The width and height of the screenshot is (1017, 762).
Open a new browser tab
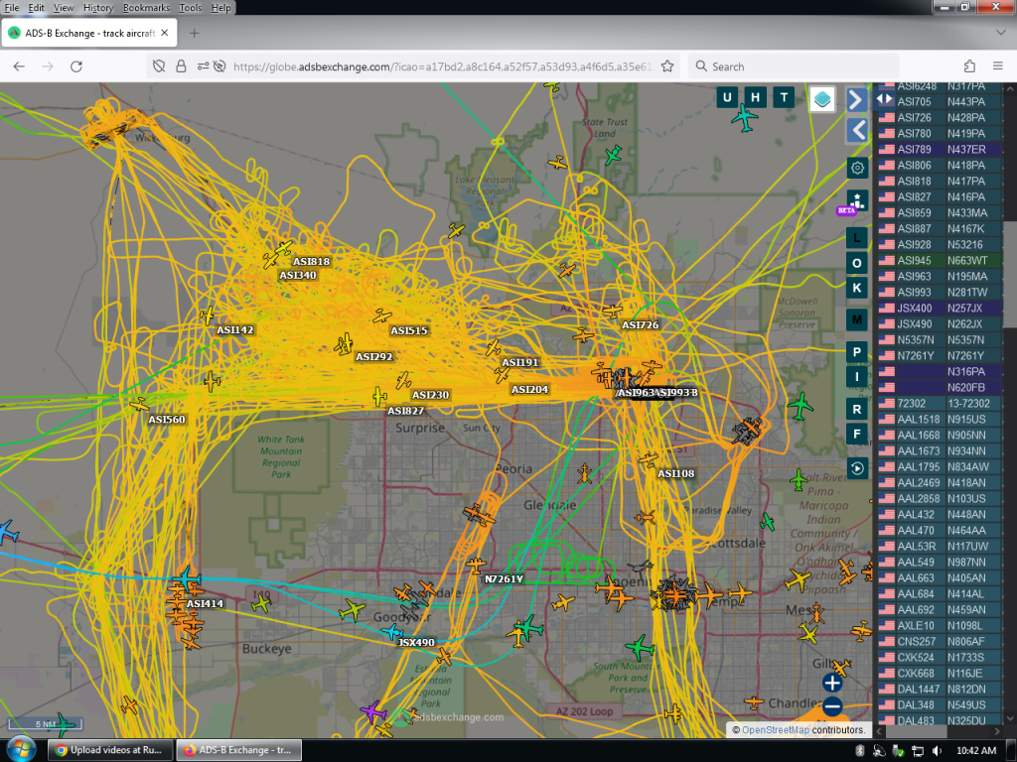(194, 33)
